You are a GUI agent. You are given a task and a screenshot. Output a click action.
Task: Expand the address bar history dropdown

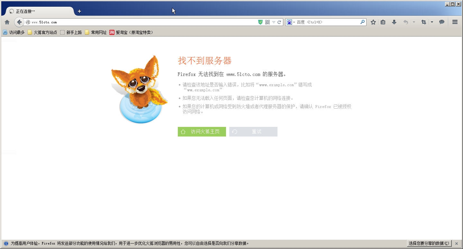click(274, 22)
